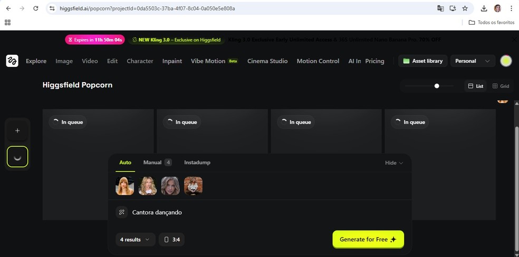Expand the Personal workspace dropdown
Viewport: 519px width, 257px height.
(473, 61)
